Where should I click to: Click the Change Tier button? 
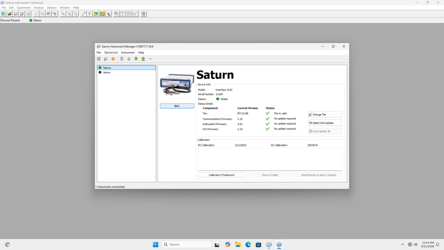pyautogui.click(x=325, y=114)
